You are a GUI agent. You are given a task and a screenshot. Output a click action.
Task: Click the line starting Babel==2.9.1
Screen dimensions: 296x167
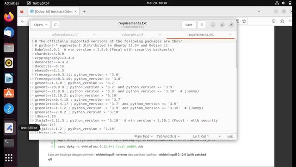click(x=104, y=50)
